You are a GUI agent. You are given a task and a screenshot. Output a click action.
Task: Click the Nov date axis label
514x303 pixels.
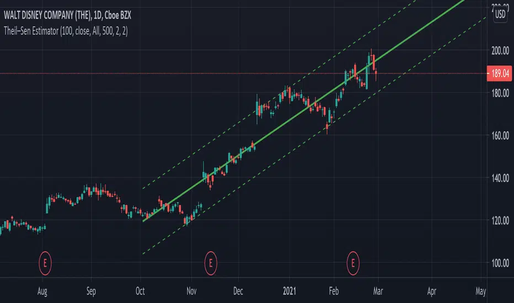191,291
